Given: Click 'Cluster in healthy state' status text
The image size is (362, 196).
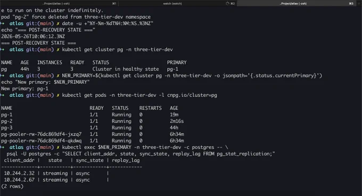Looking at the screenshot, I should 126,69.
